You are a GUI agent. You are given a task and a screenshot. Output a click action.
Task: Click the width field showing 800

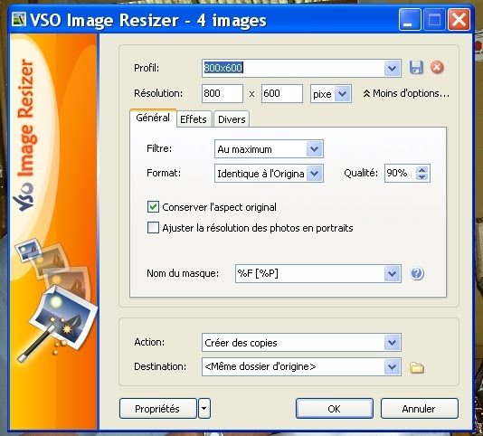point(223,94)
